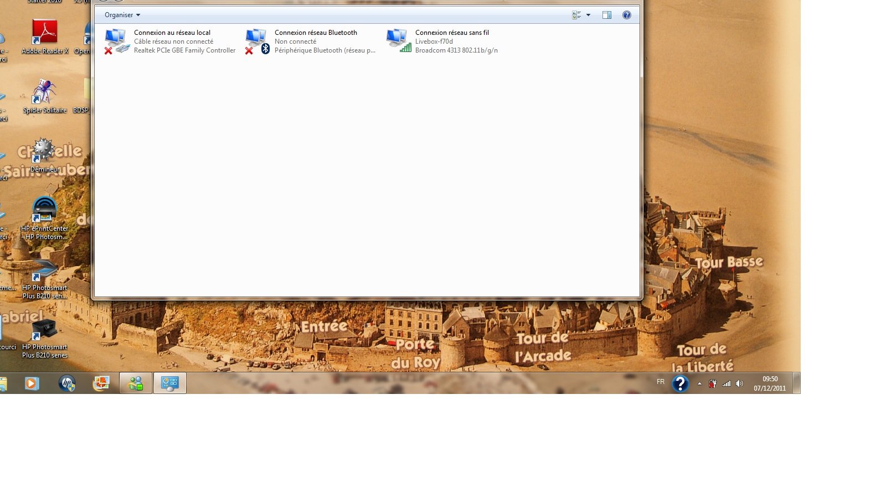Open the blue help icon in toolbar
Image resolution: width=886 pixels, height=498 pixels.
626,15
